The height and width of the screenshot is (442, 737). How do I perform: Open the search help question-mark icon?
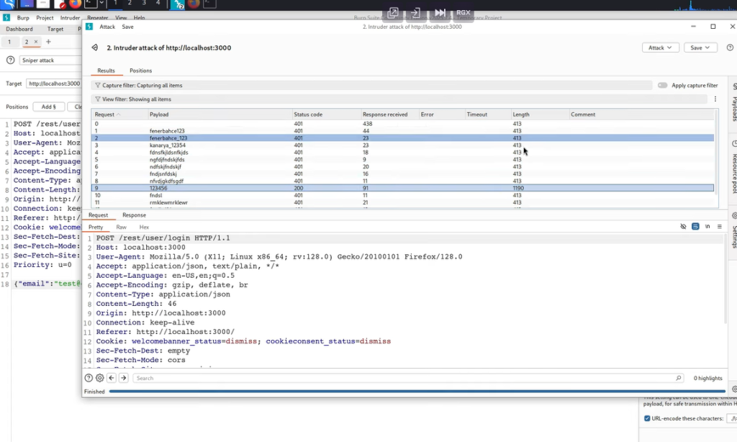coord(89,378)
